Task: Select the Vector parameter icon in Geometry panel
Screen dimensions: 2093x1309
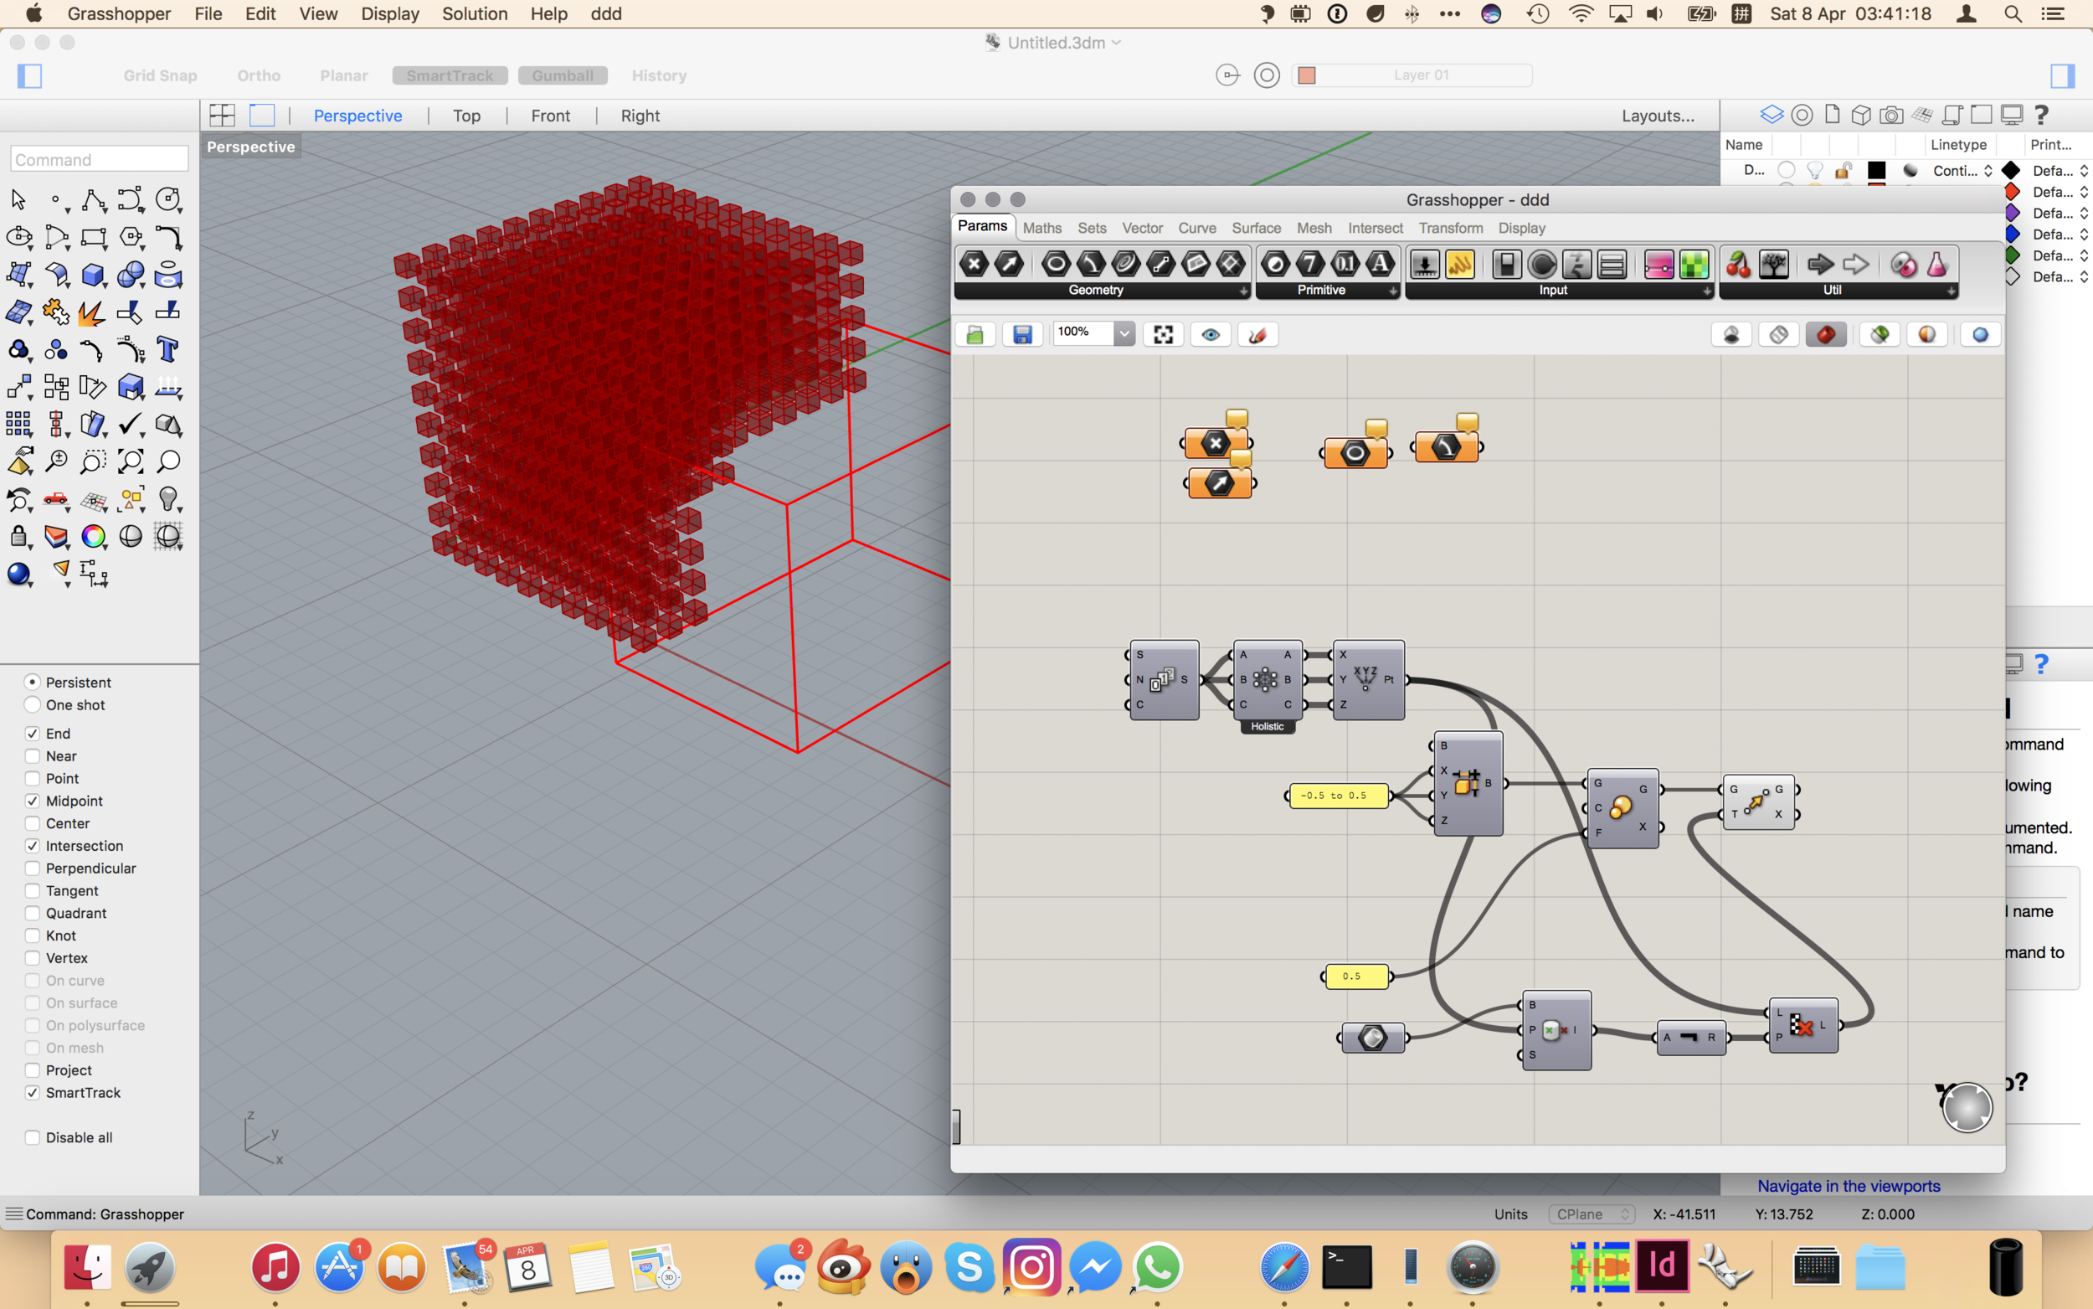Action: 1009,264
